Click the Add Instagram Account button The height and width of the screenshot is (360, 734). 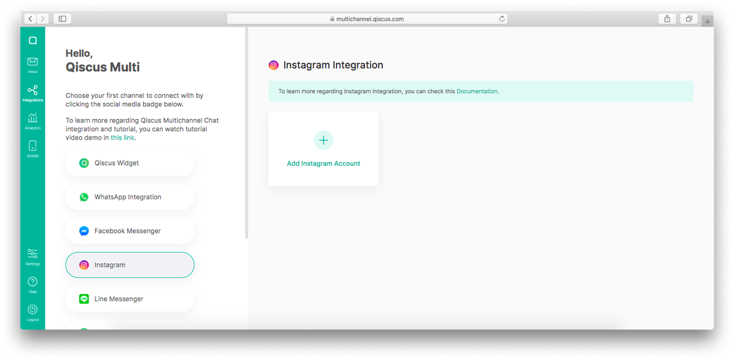(x=323, y=163)
